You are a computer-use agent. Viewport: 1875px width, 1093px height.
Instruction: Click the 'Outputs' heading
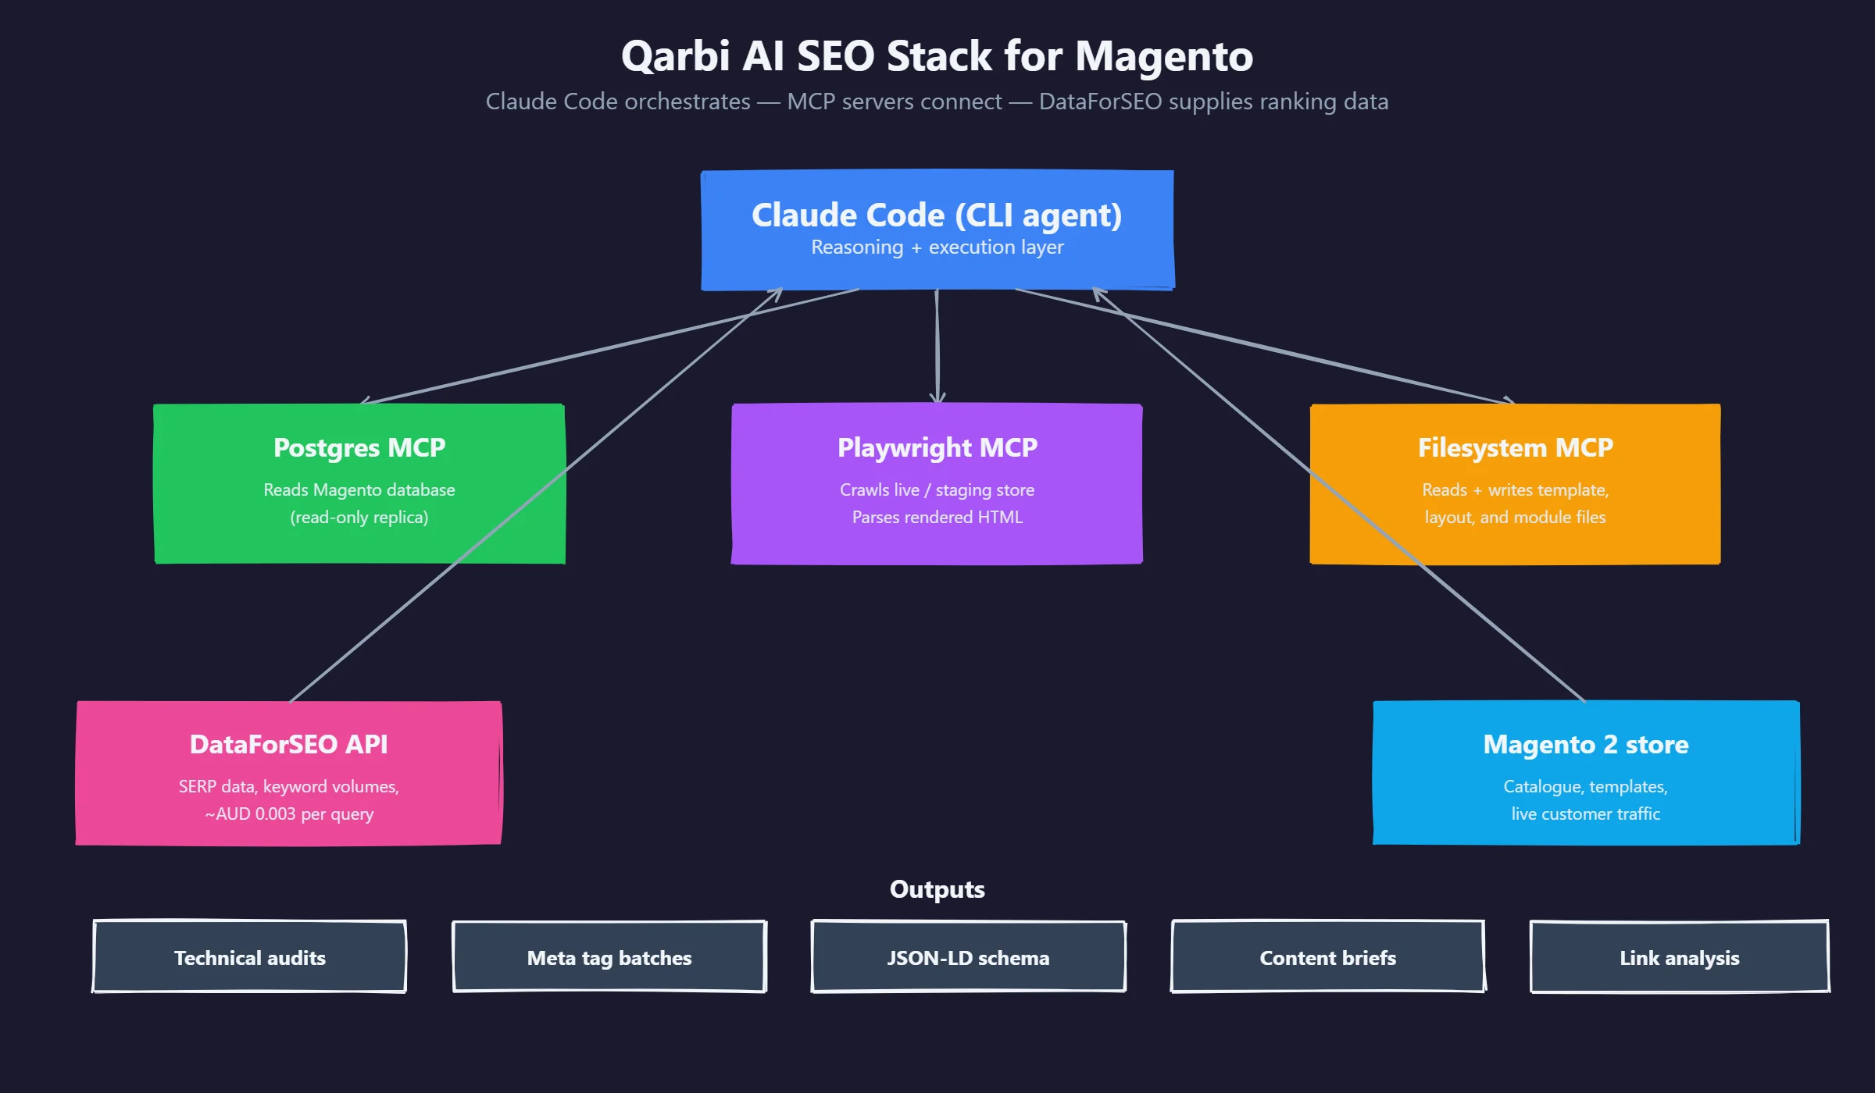[937, 889]
